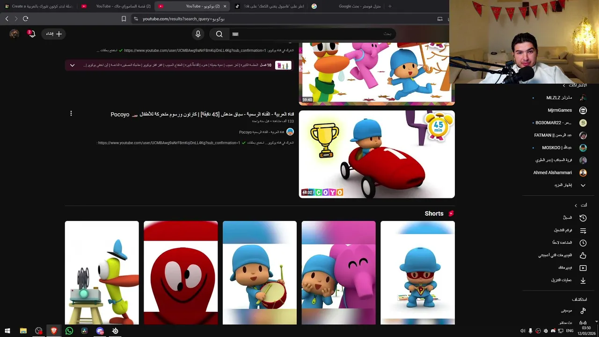The height and width of the screenshot is (337, 599).
Task: Click the address bar URL field
Action: [281, 19]
